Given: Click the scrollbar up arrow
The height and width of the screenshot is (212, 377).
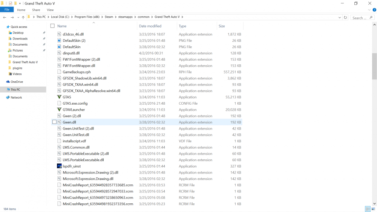Looking at the screenshot, I should click(374, 24).
